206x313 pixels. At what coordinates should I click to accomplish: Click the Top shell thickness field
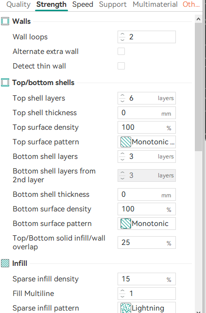(147, 113)
